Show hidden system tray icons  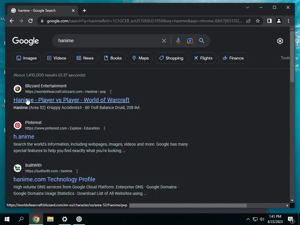(x=248, y=219)
